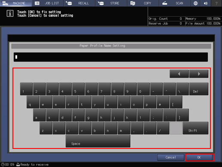
Task: Tap the Del key
Action: (199, 89)
